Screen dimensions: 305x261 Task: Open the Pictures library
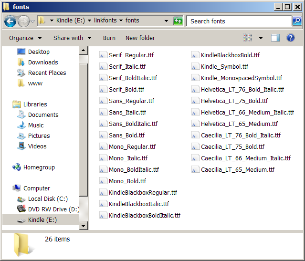33,136
